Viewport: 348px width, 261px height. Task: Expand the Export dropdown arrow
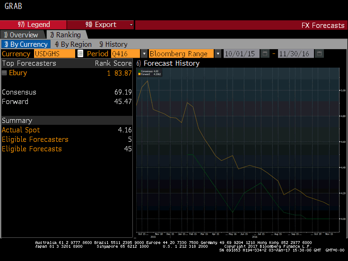131,25
